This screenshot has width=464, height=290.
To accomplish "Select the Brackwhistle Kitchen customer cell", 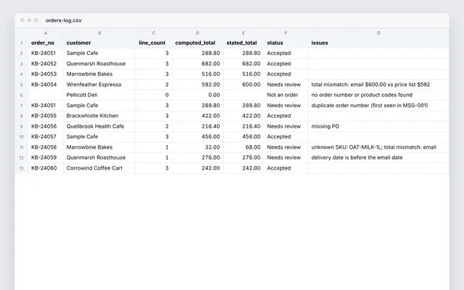I will click(x=99, y=116).
